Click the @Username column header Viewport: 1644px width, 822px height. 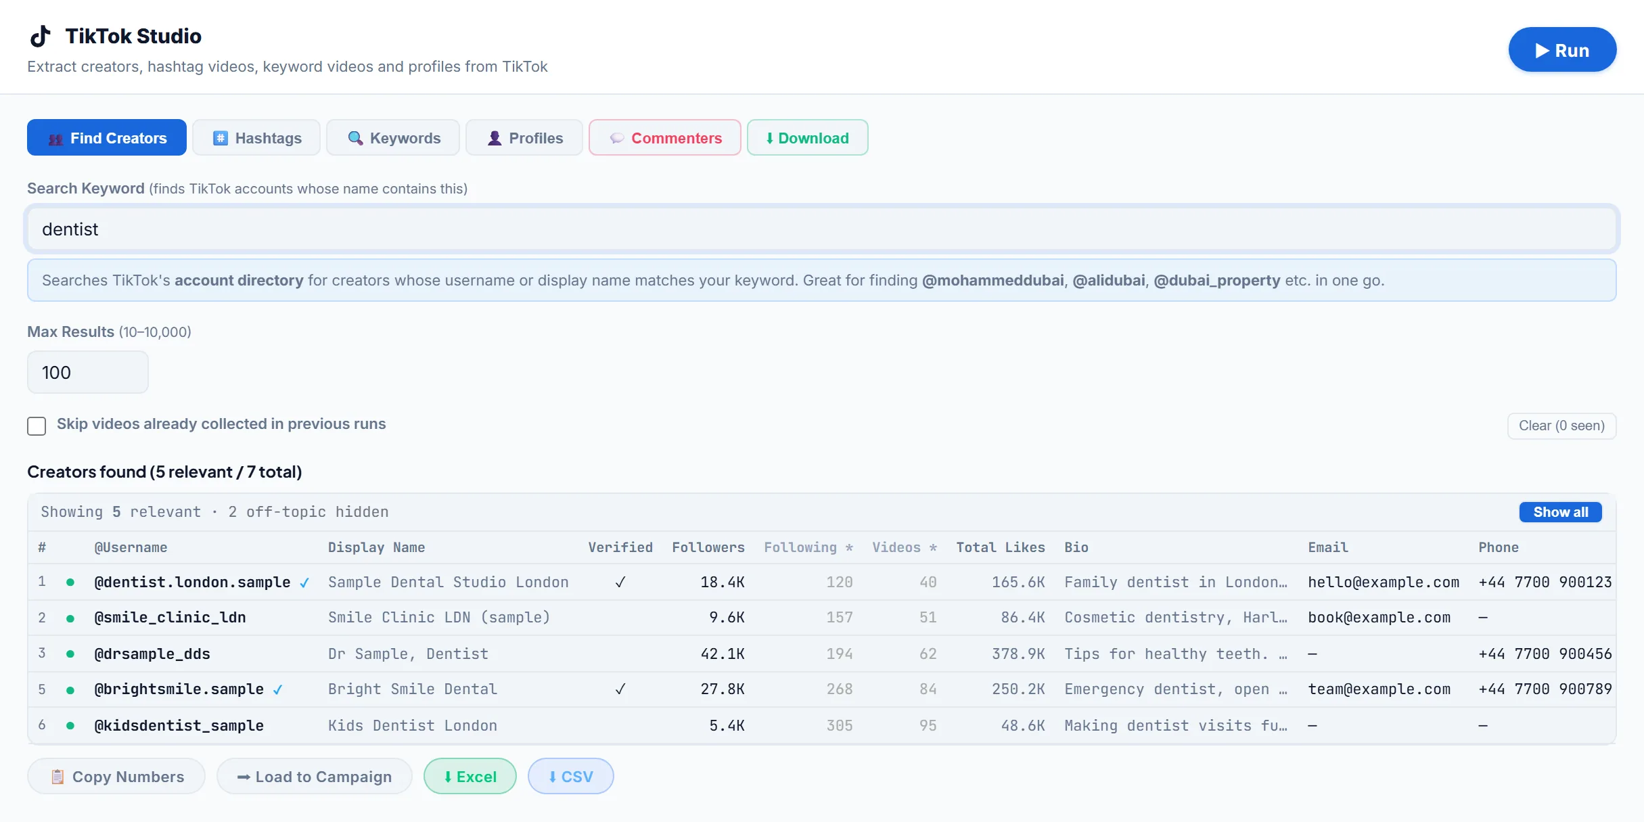(x=131, y=547)
